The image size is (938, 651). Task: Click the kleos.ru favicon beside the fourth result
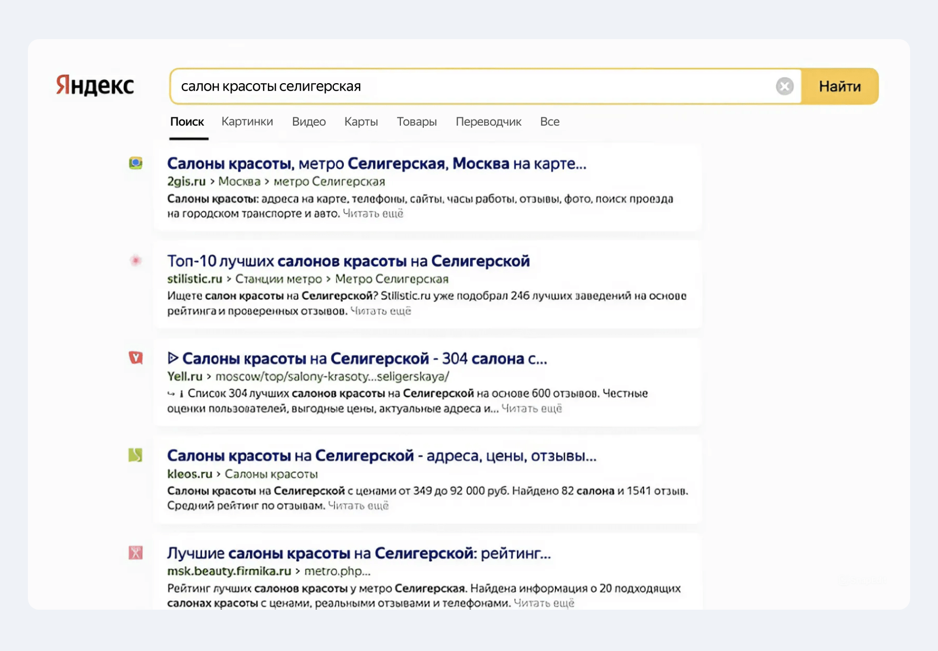(x=136, y=455)
